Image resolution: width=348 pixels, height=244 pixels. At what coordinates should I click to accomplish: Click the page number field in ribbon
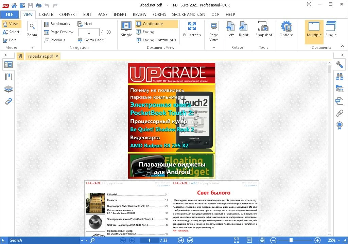point(89,32)
